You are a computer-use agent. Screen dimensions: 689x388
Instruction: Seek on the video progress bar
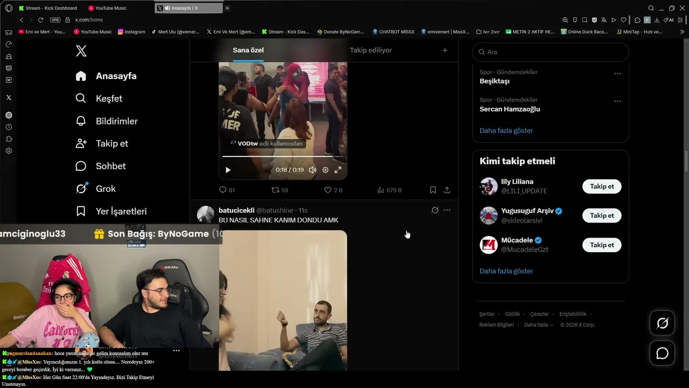[283, 156]
